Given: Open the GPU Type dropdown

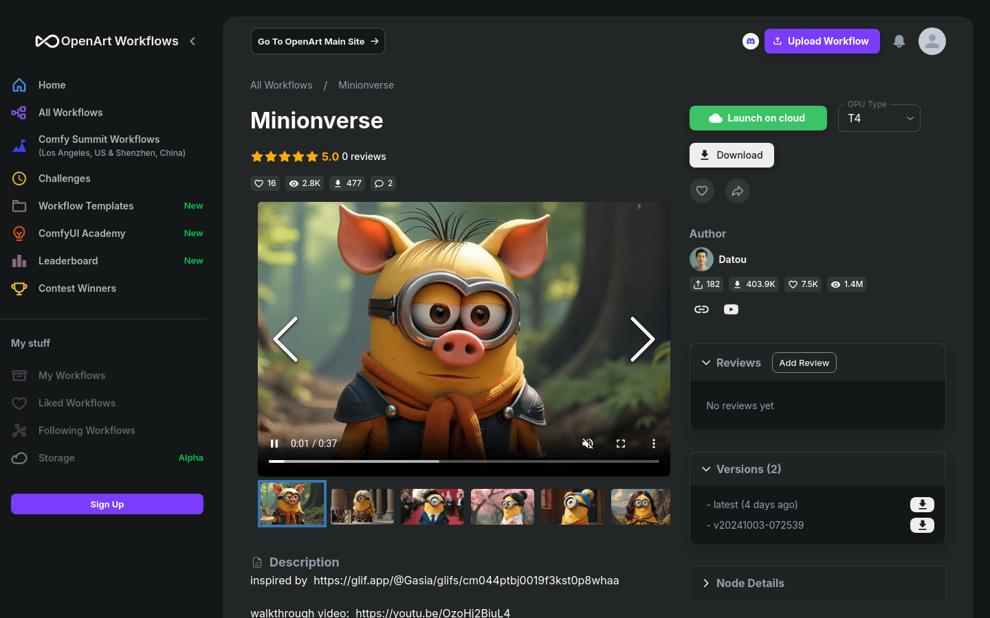Looking at the screenshot, I should tap(879, 118).
